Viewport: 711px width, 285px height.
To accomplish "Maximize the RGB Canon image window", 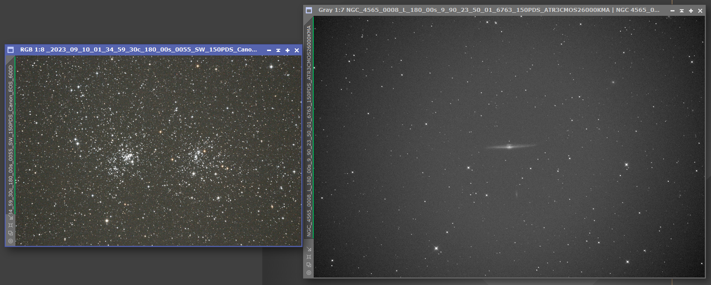I will click(287, 50).
